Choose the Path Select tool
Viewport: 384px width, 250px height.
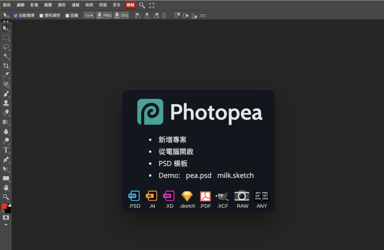coord(6,169)
